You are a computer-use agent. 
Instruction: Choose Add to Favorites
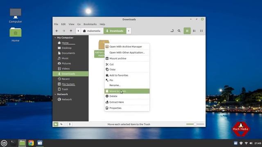coord(127,75)
